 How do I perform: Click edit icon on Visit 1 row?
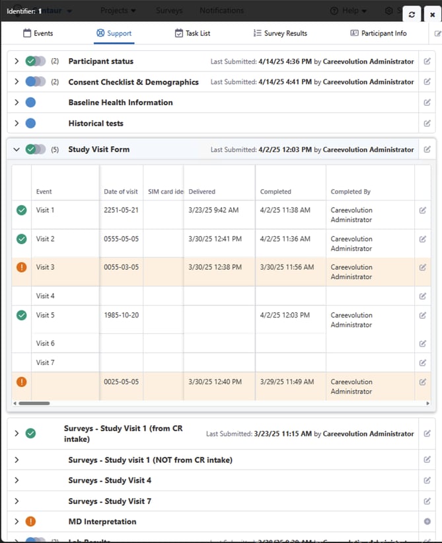[x=423, y=210]
